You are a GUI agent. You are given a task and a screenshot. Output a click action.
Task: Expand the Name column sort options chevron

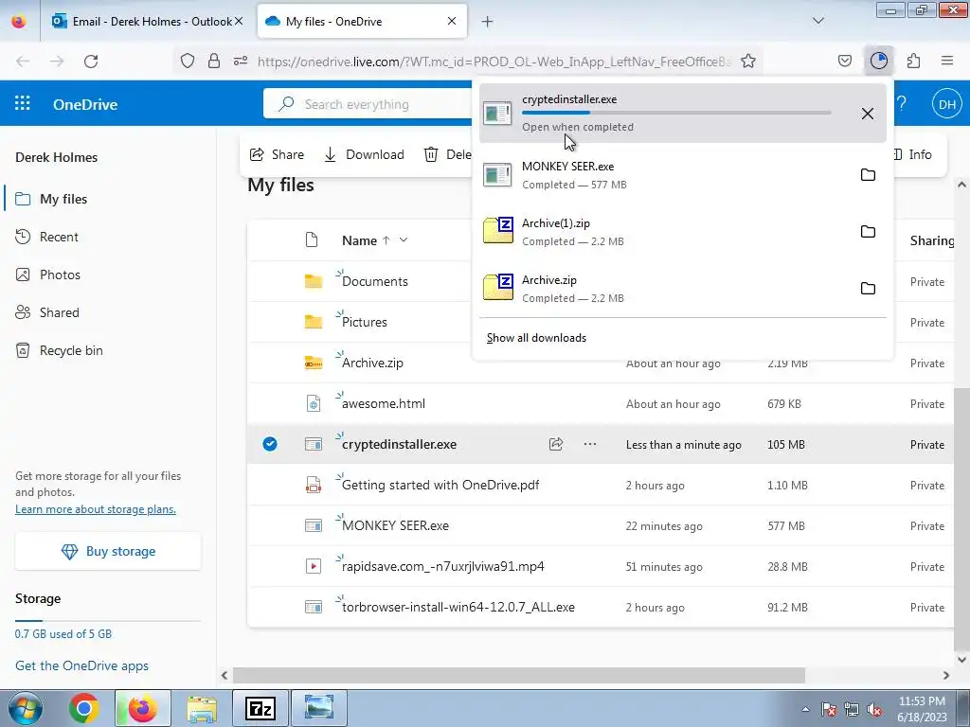(x=404, y=239)
